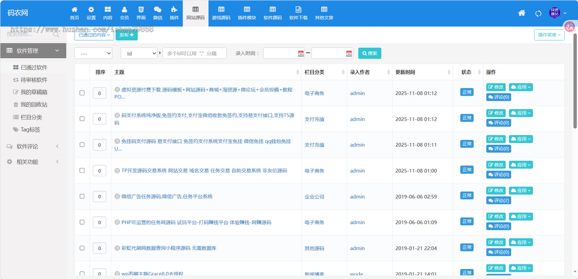578x279 pixels.
Task: Click 修改 for TP开发源码交易系统 row
Action: point(496,165)
